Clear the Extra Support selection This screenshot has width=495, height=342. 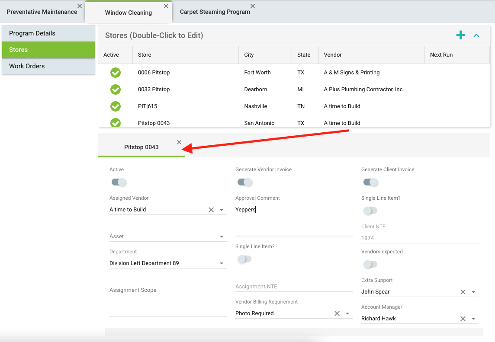[x=463, y=292]
